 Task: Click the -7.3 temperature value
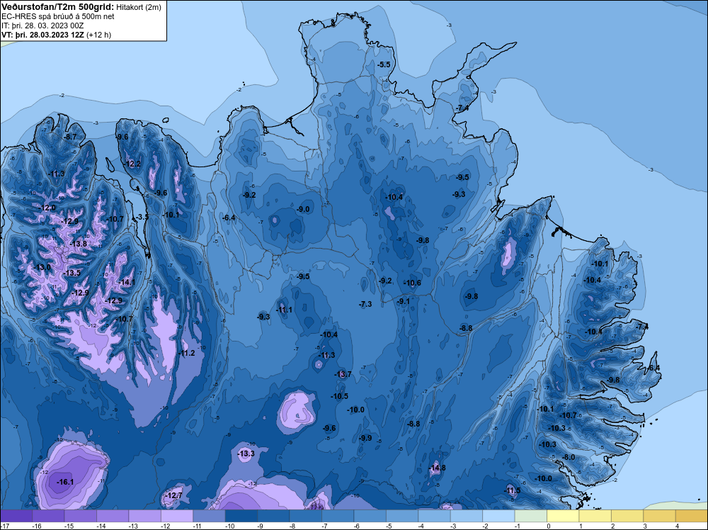[365, 304]
